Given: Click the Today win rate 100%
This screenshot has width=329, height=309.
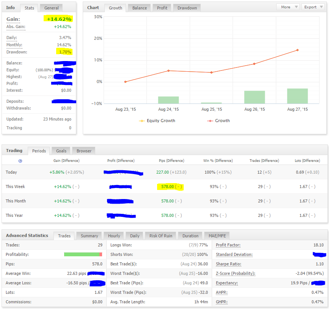Looking at the screenshot, I should [x=210, y=172].
